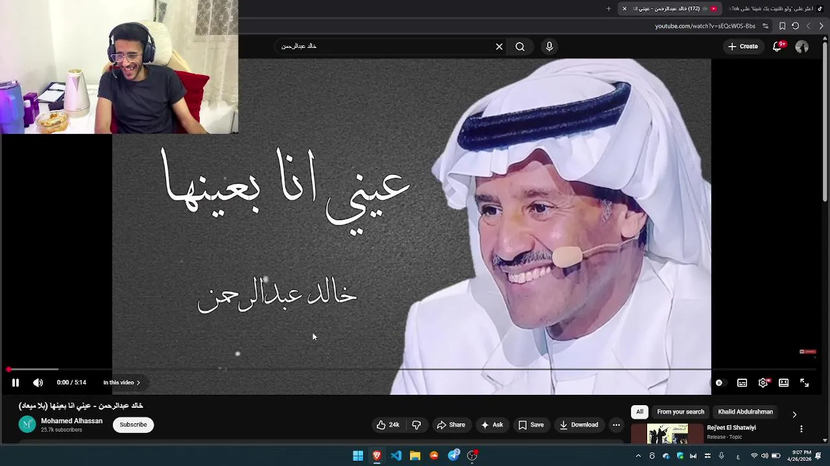Open the volume tray icon
The image size is (830, 466).
pyautogui.click(x=765, y=456)
